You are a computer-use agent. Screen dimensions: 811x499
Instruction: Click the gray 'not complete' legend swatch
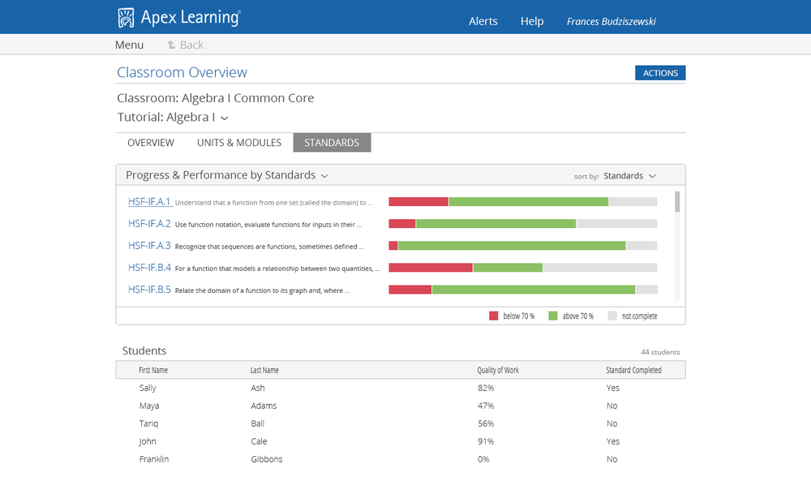[614, 315]
